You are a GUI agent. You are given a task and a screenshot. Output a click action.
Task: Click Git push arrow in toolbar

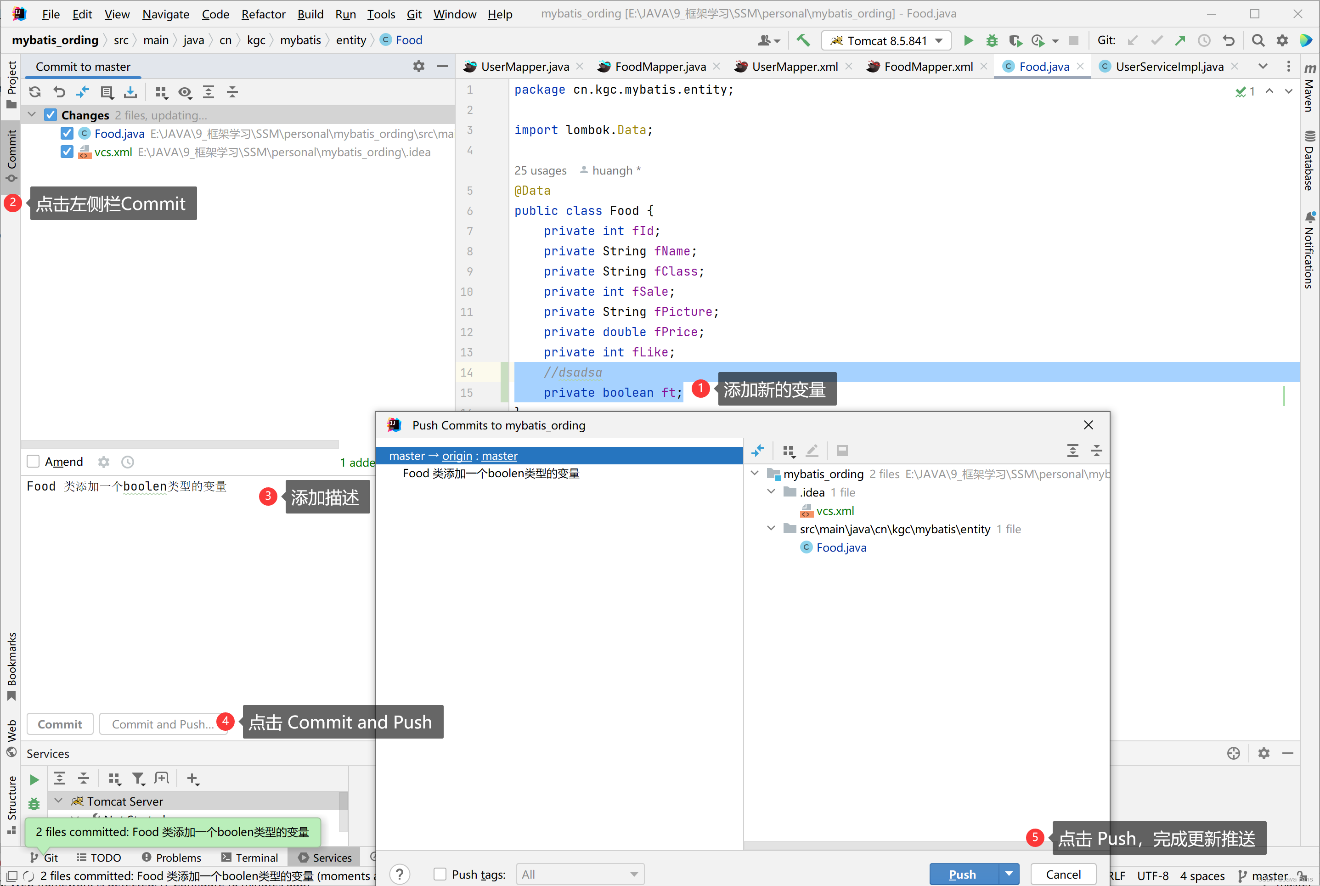(1180, 40)
